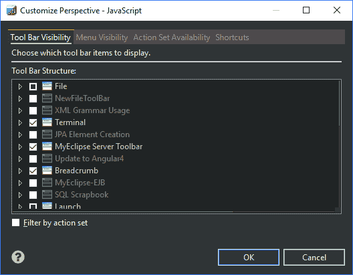Click the Cancel button
Image resolution: width=353 pixels, height=275 pixels.
pos(314,257)
